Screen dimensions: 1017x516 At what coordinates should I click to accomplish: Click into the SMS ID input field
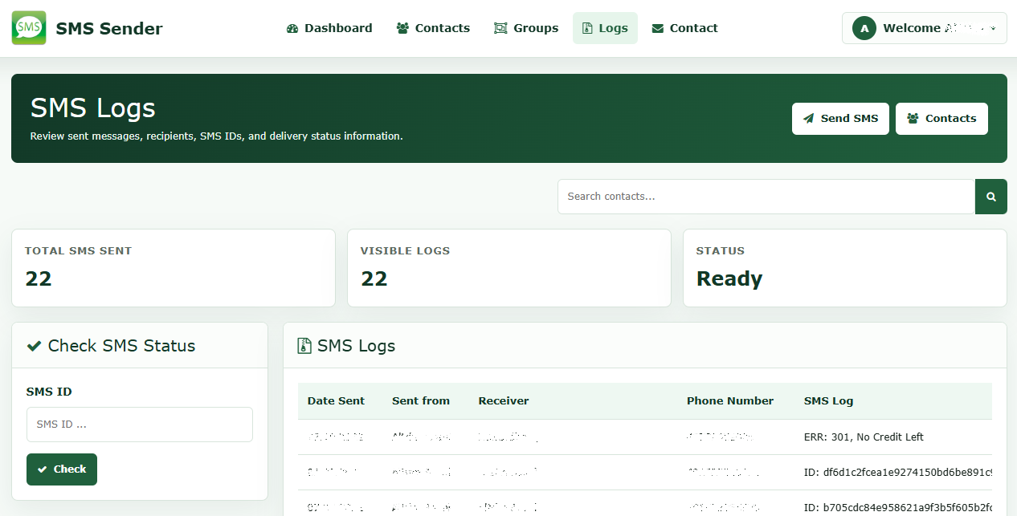pyautogui.click(x=140, y=425)
